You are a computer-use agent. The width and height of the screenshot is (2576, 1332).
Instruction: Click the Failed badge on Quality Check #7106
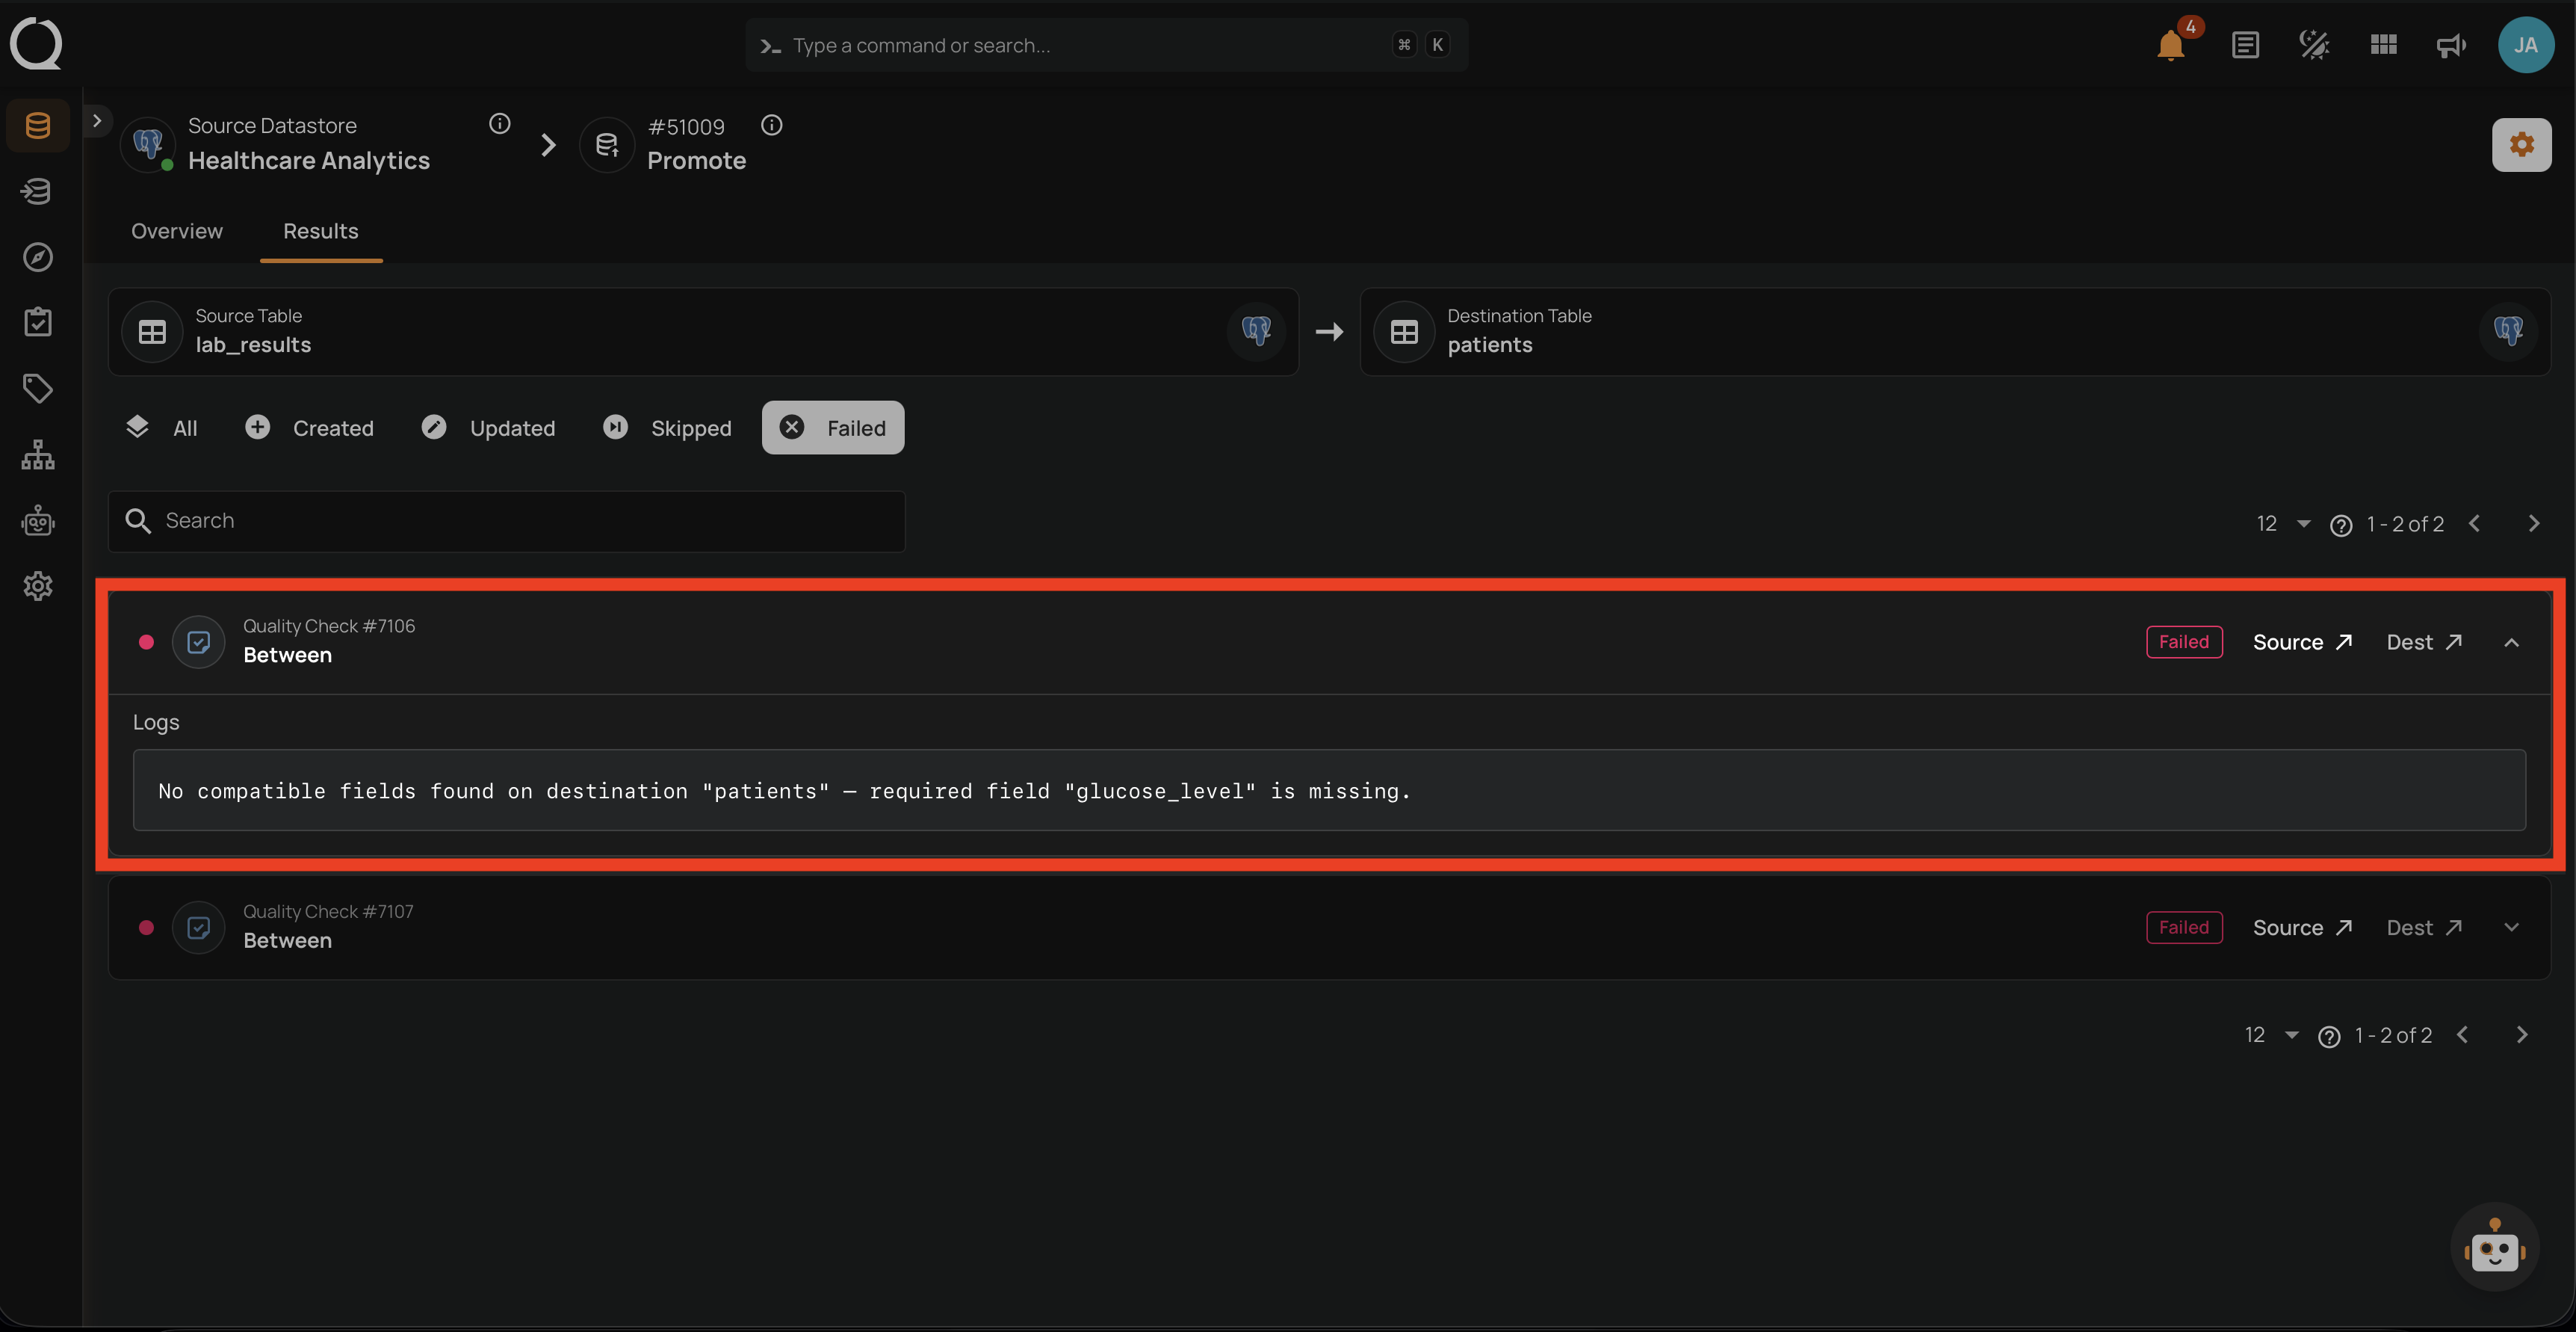[2184, 643]
